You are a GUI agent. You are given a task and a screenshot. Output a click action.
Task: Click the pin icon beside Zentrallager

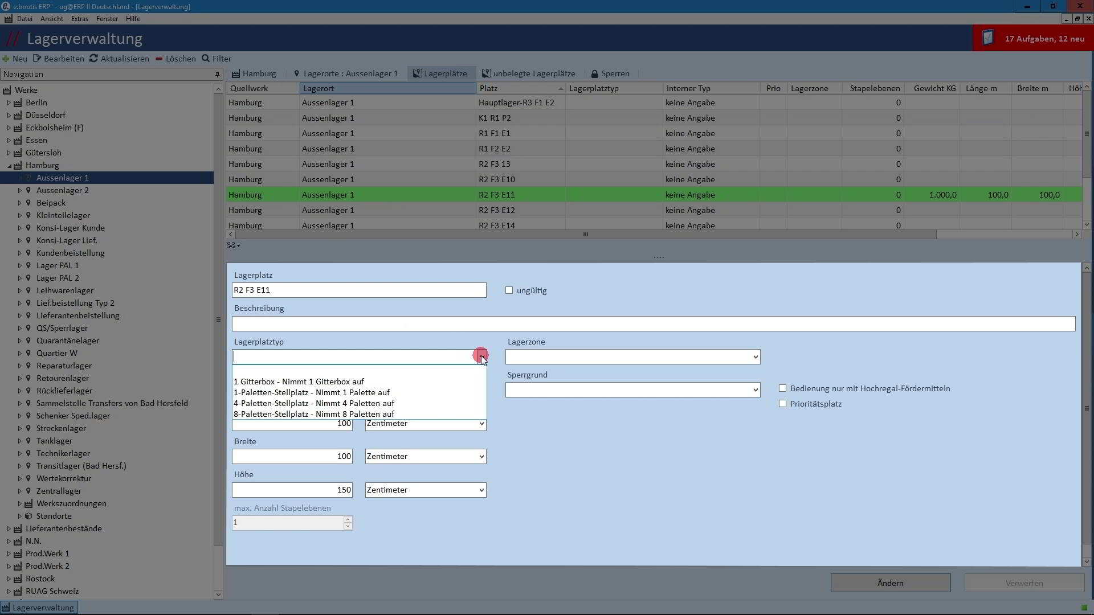[28, 491]
